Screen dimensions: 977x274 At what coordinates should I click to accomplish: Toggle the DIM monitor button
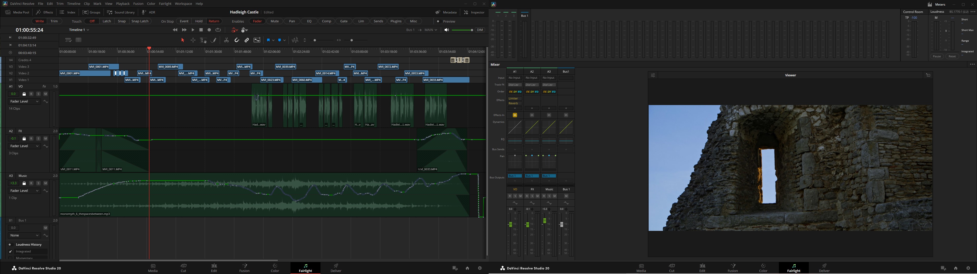click(x=480, y=30)
